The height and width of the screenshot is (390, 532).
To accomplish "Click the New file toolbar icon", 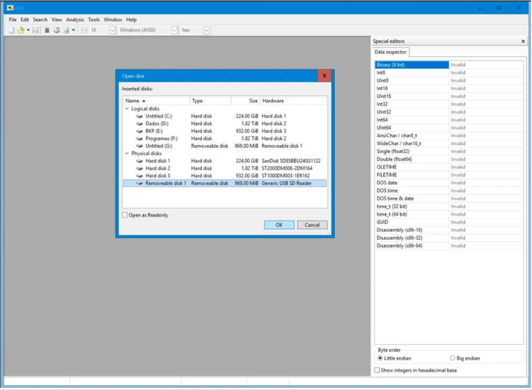I will [12, 30].
